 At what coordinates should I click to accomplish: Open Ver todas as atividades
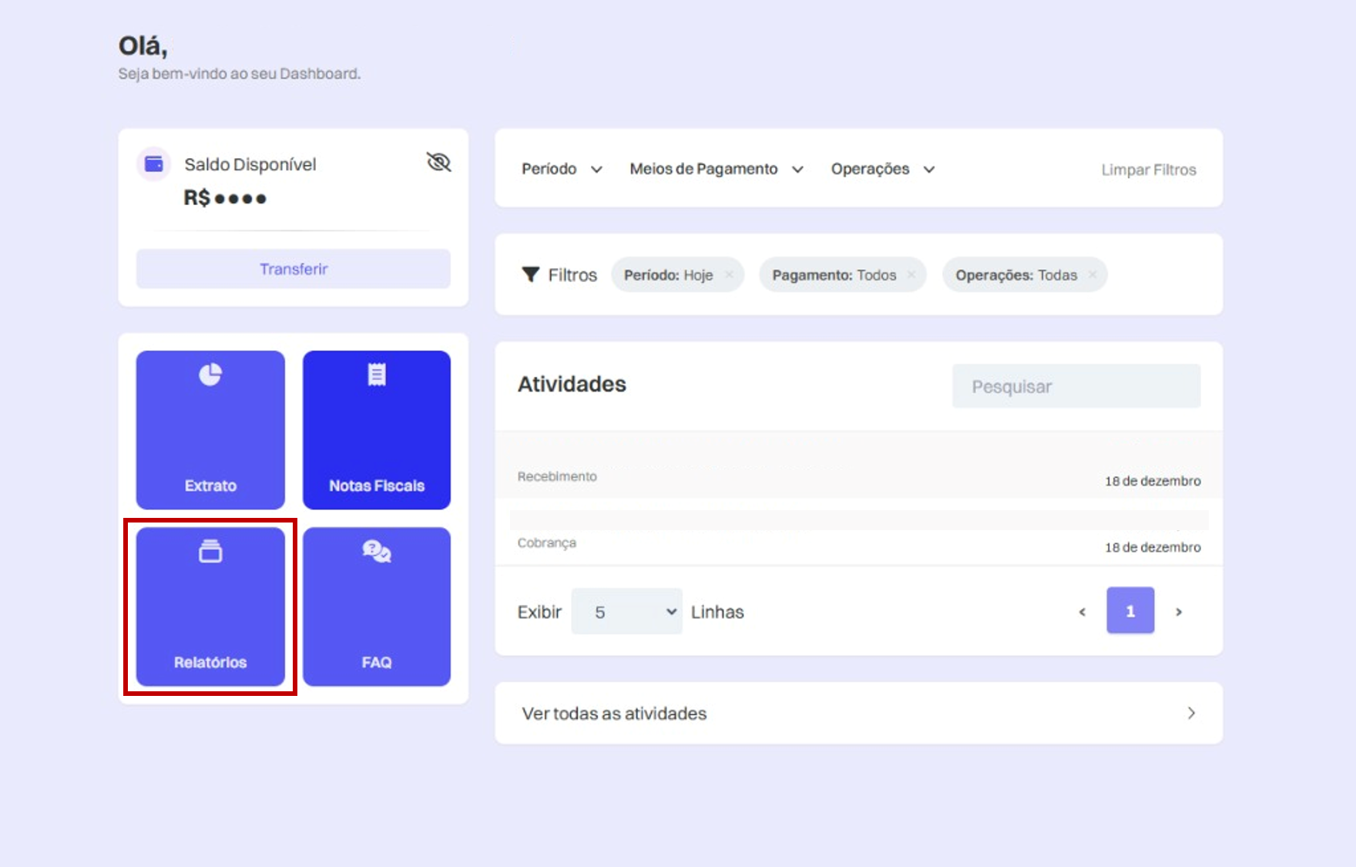click(x=859, y=713)
